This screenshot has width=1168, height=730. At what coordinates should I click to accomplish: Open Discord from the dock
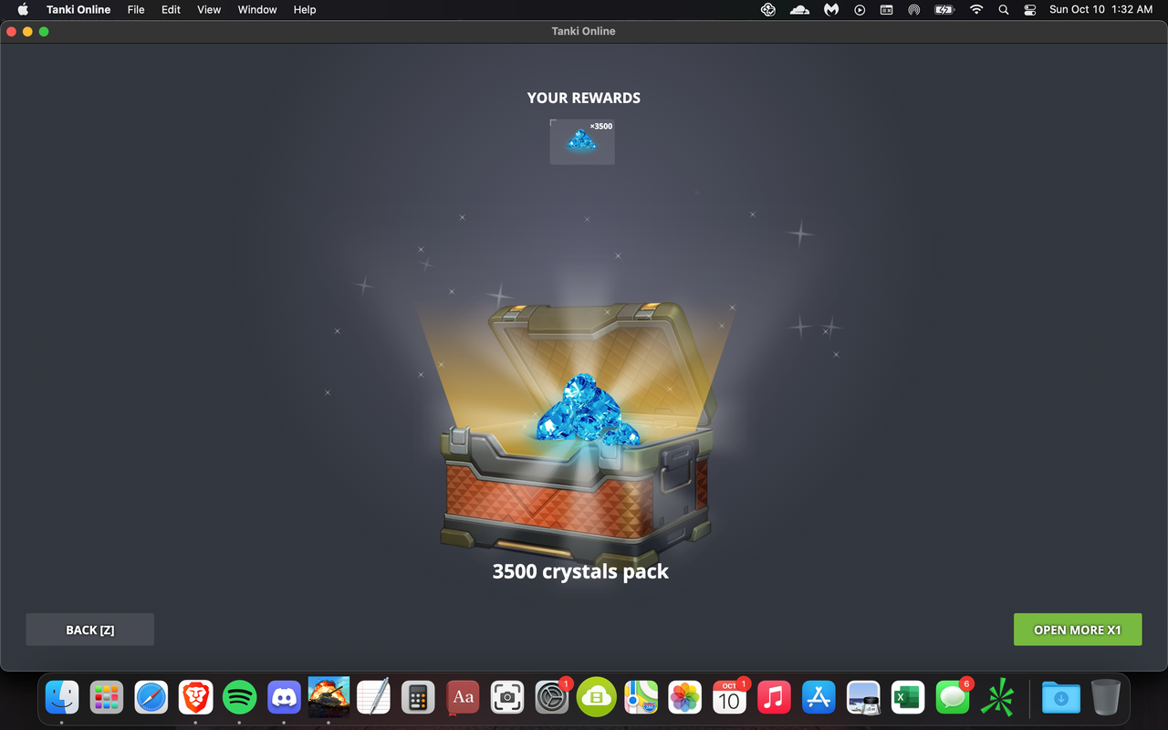click(285, 697)
